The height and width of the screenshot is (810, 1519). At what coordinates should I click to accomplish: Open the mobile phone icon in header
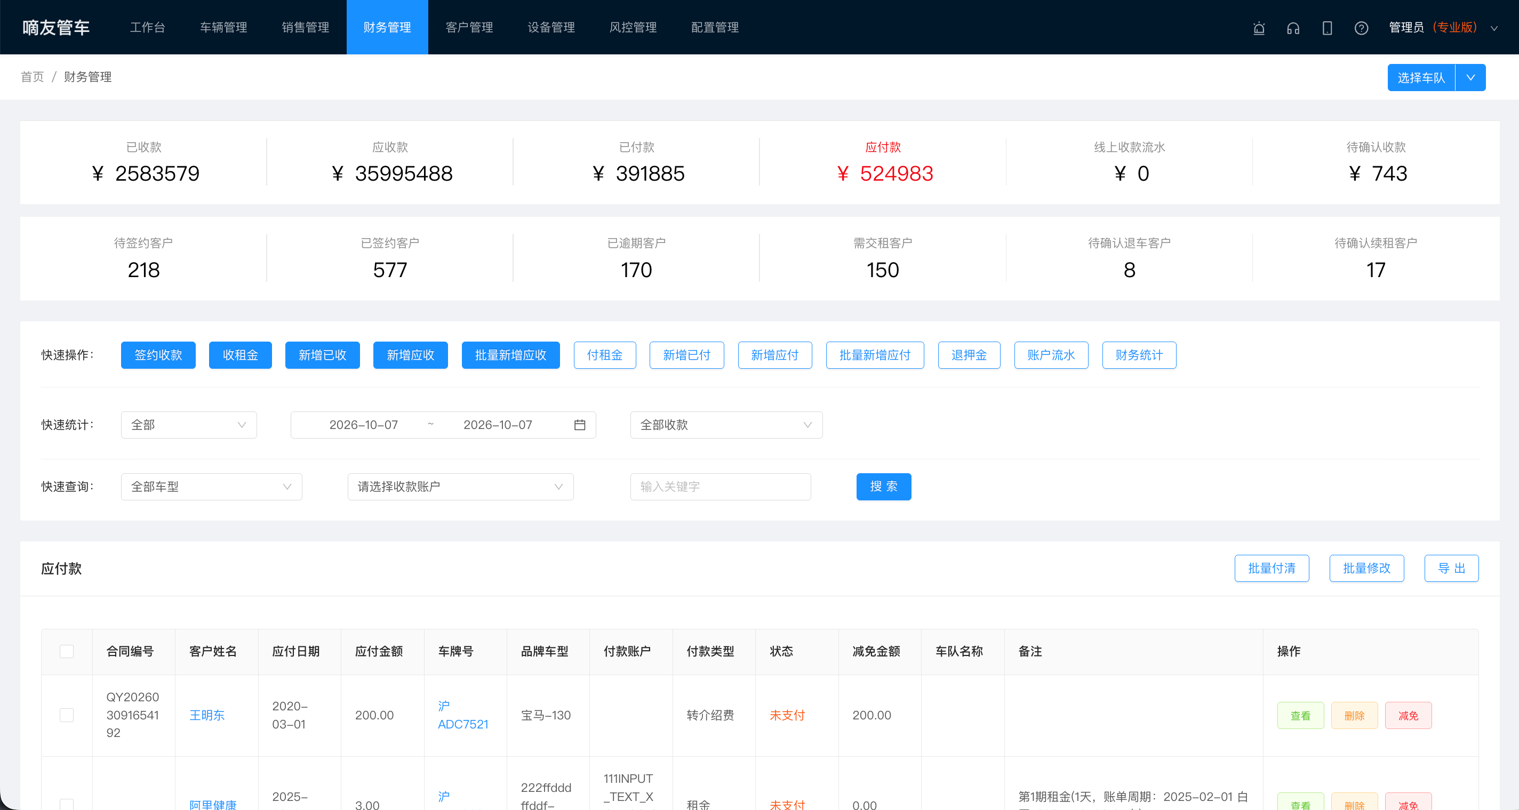tap(1328, 28)
